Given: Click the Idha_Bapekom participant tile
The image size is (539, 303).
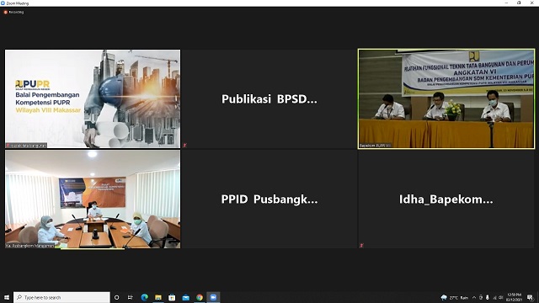Looking at the screenshot, I should (446, 199).
